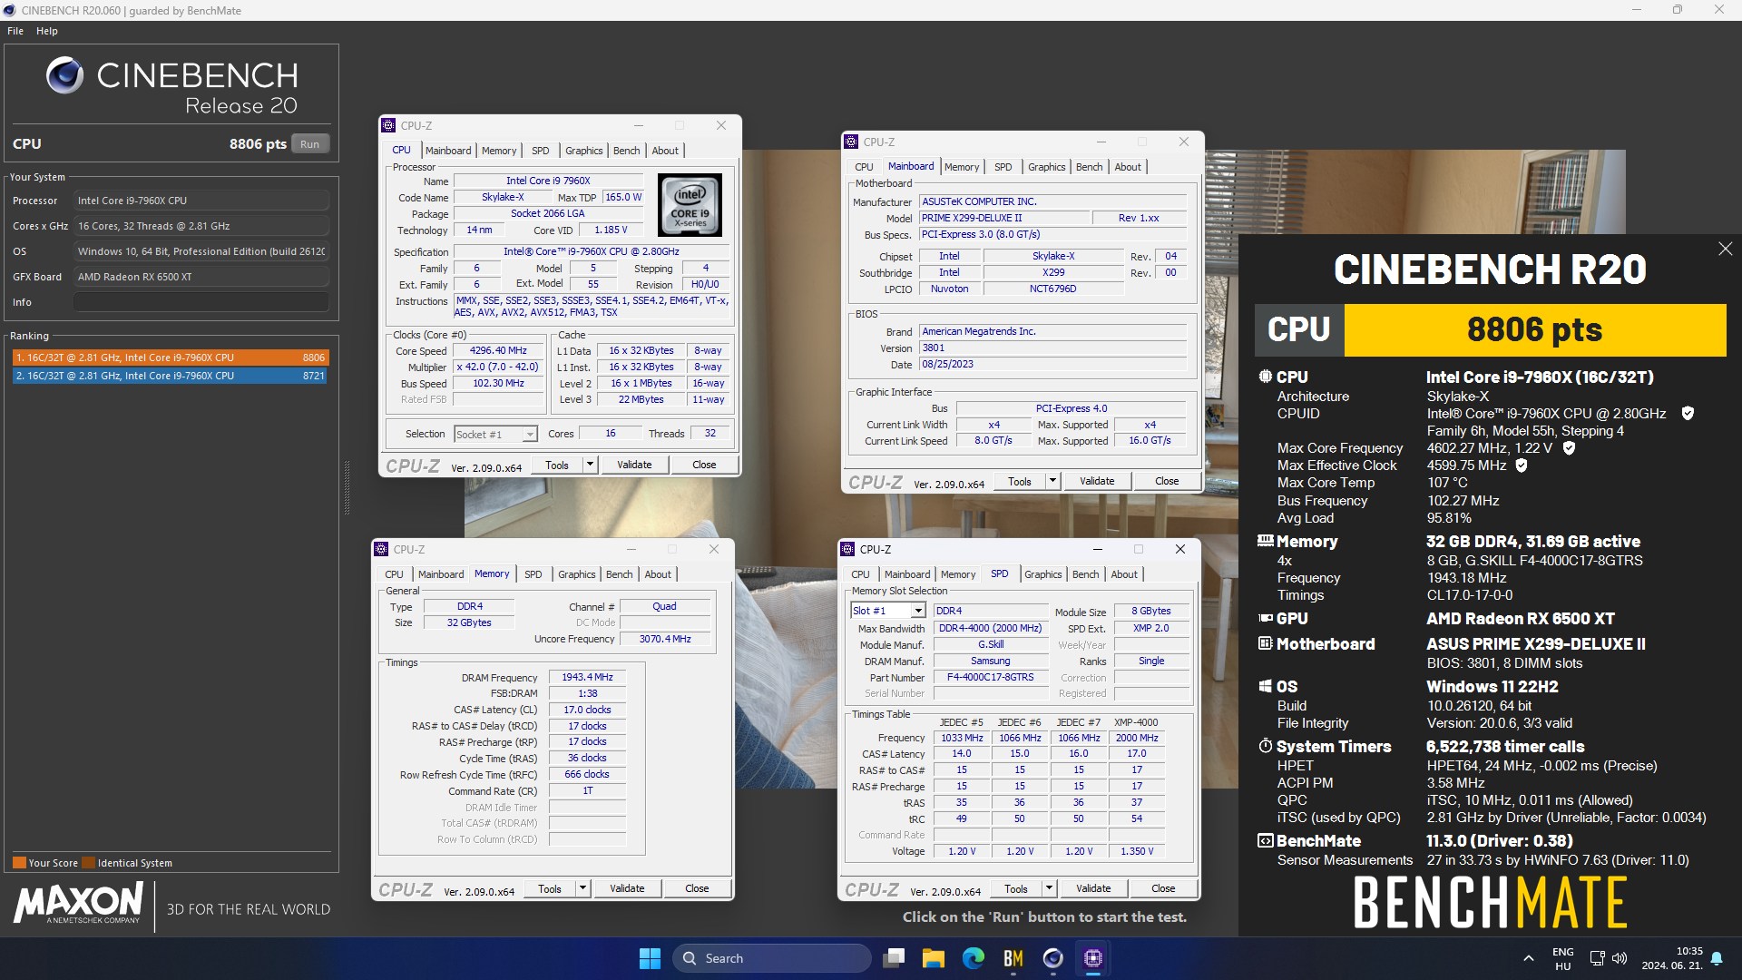Screen dimensions: 1742x980
Task: Click the Intel Core i9 logo image
Action: pos(690,205)
